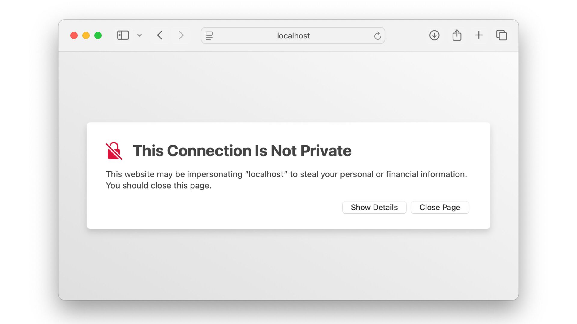Close the window with the red button
Screen dimensions: 577x324
coord(74,35)
